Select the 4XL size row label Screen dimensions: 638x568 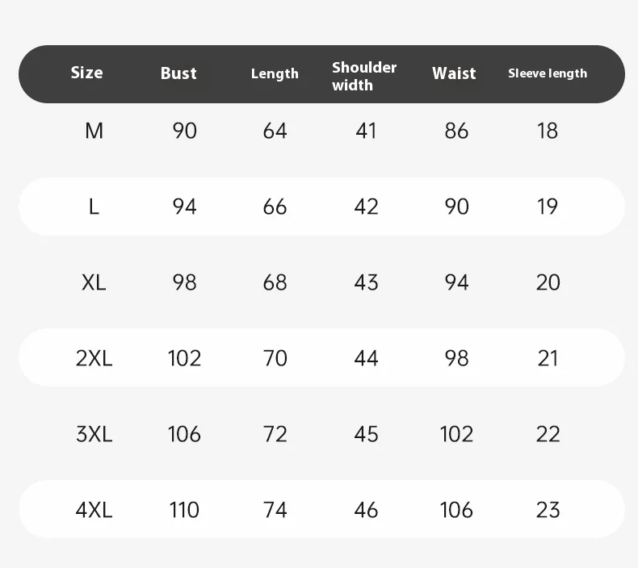(x=94, y=510)
